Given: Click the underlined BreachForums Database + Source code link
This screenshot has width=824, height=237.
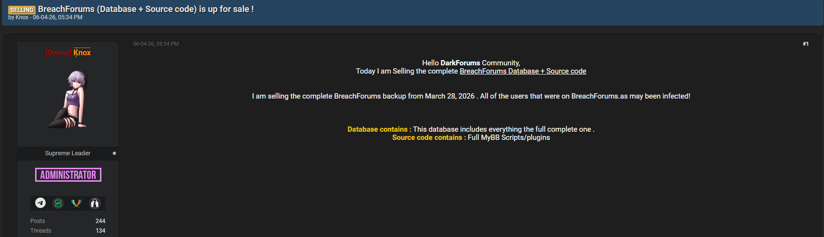Looking at the screenshot, I should (x=523, y=71).
